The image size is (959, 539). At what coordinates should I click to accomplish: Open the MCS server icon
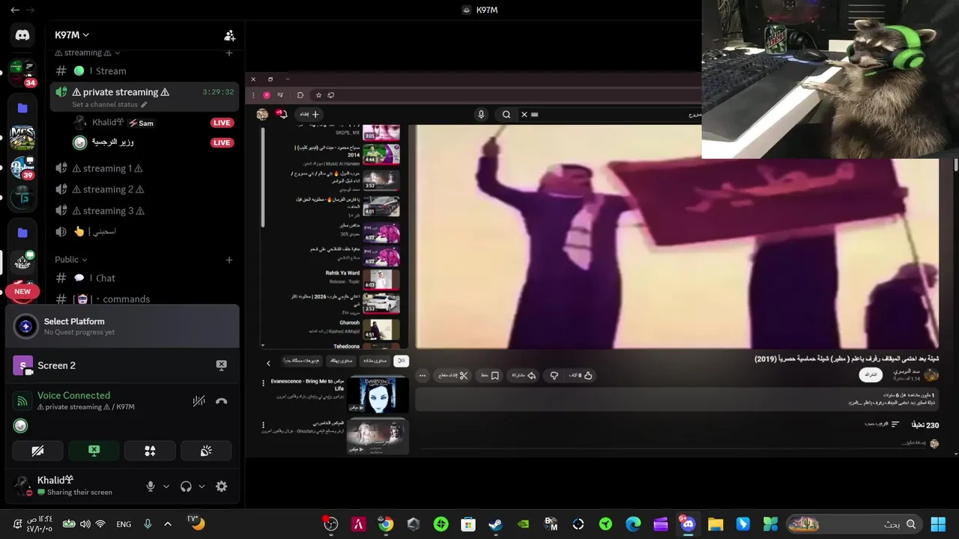[22, 138]
